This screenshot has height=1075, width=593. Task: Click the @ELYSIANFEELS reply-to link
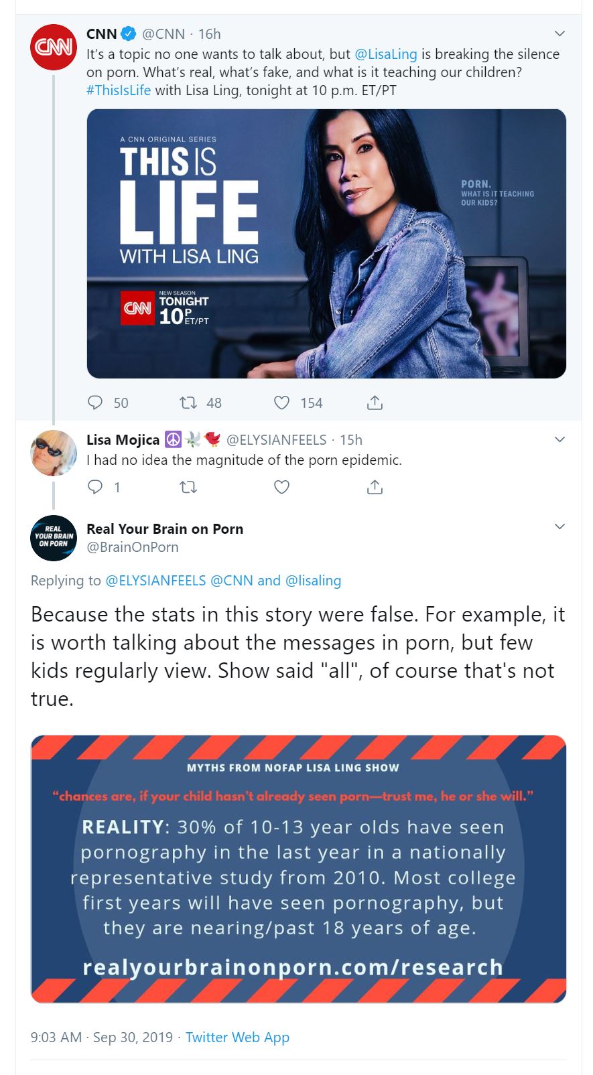pos(155,581)
